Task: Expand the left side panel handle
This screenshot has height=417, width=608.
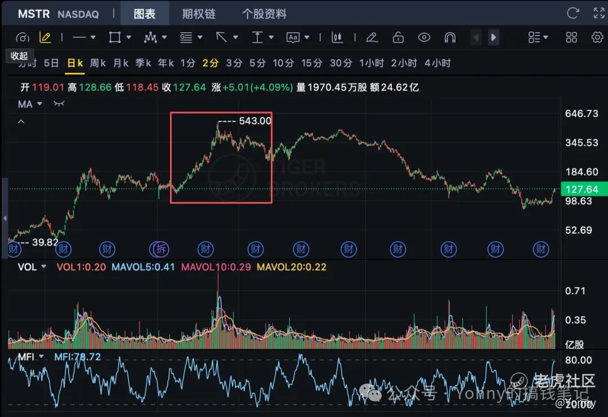Action: tap(5, 218)
